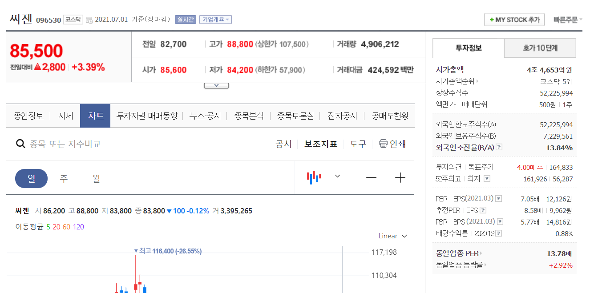594x293 pixels.
Task: Click the 인쇄 print link
Action: (398, 144)
